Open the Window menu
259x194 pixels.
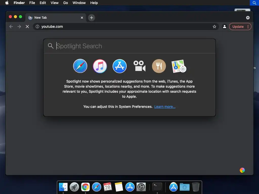[x=79, y=3]
